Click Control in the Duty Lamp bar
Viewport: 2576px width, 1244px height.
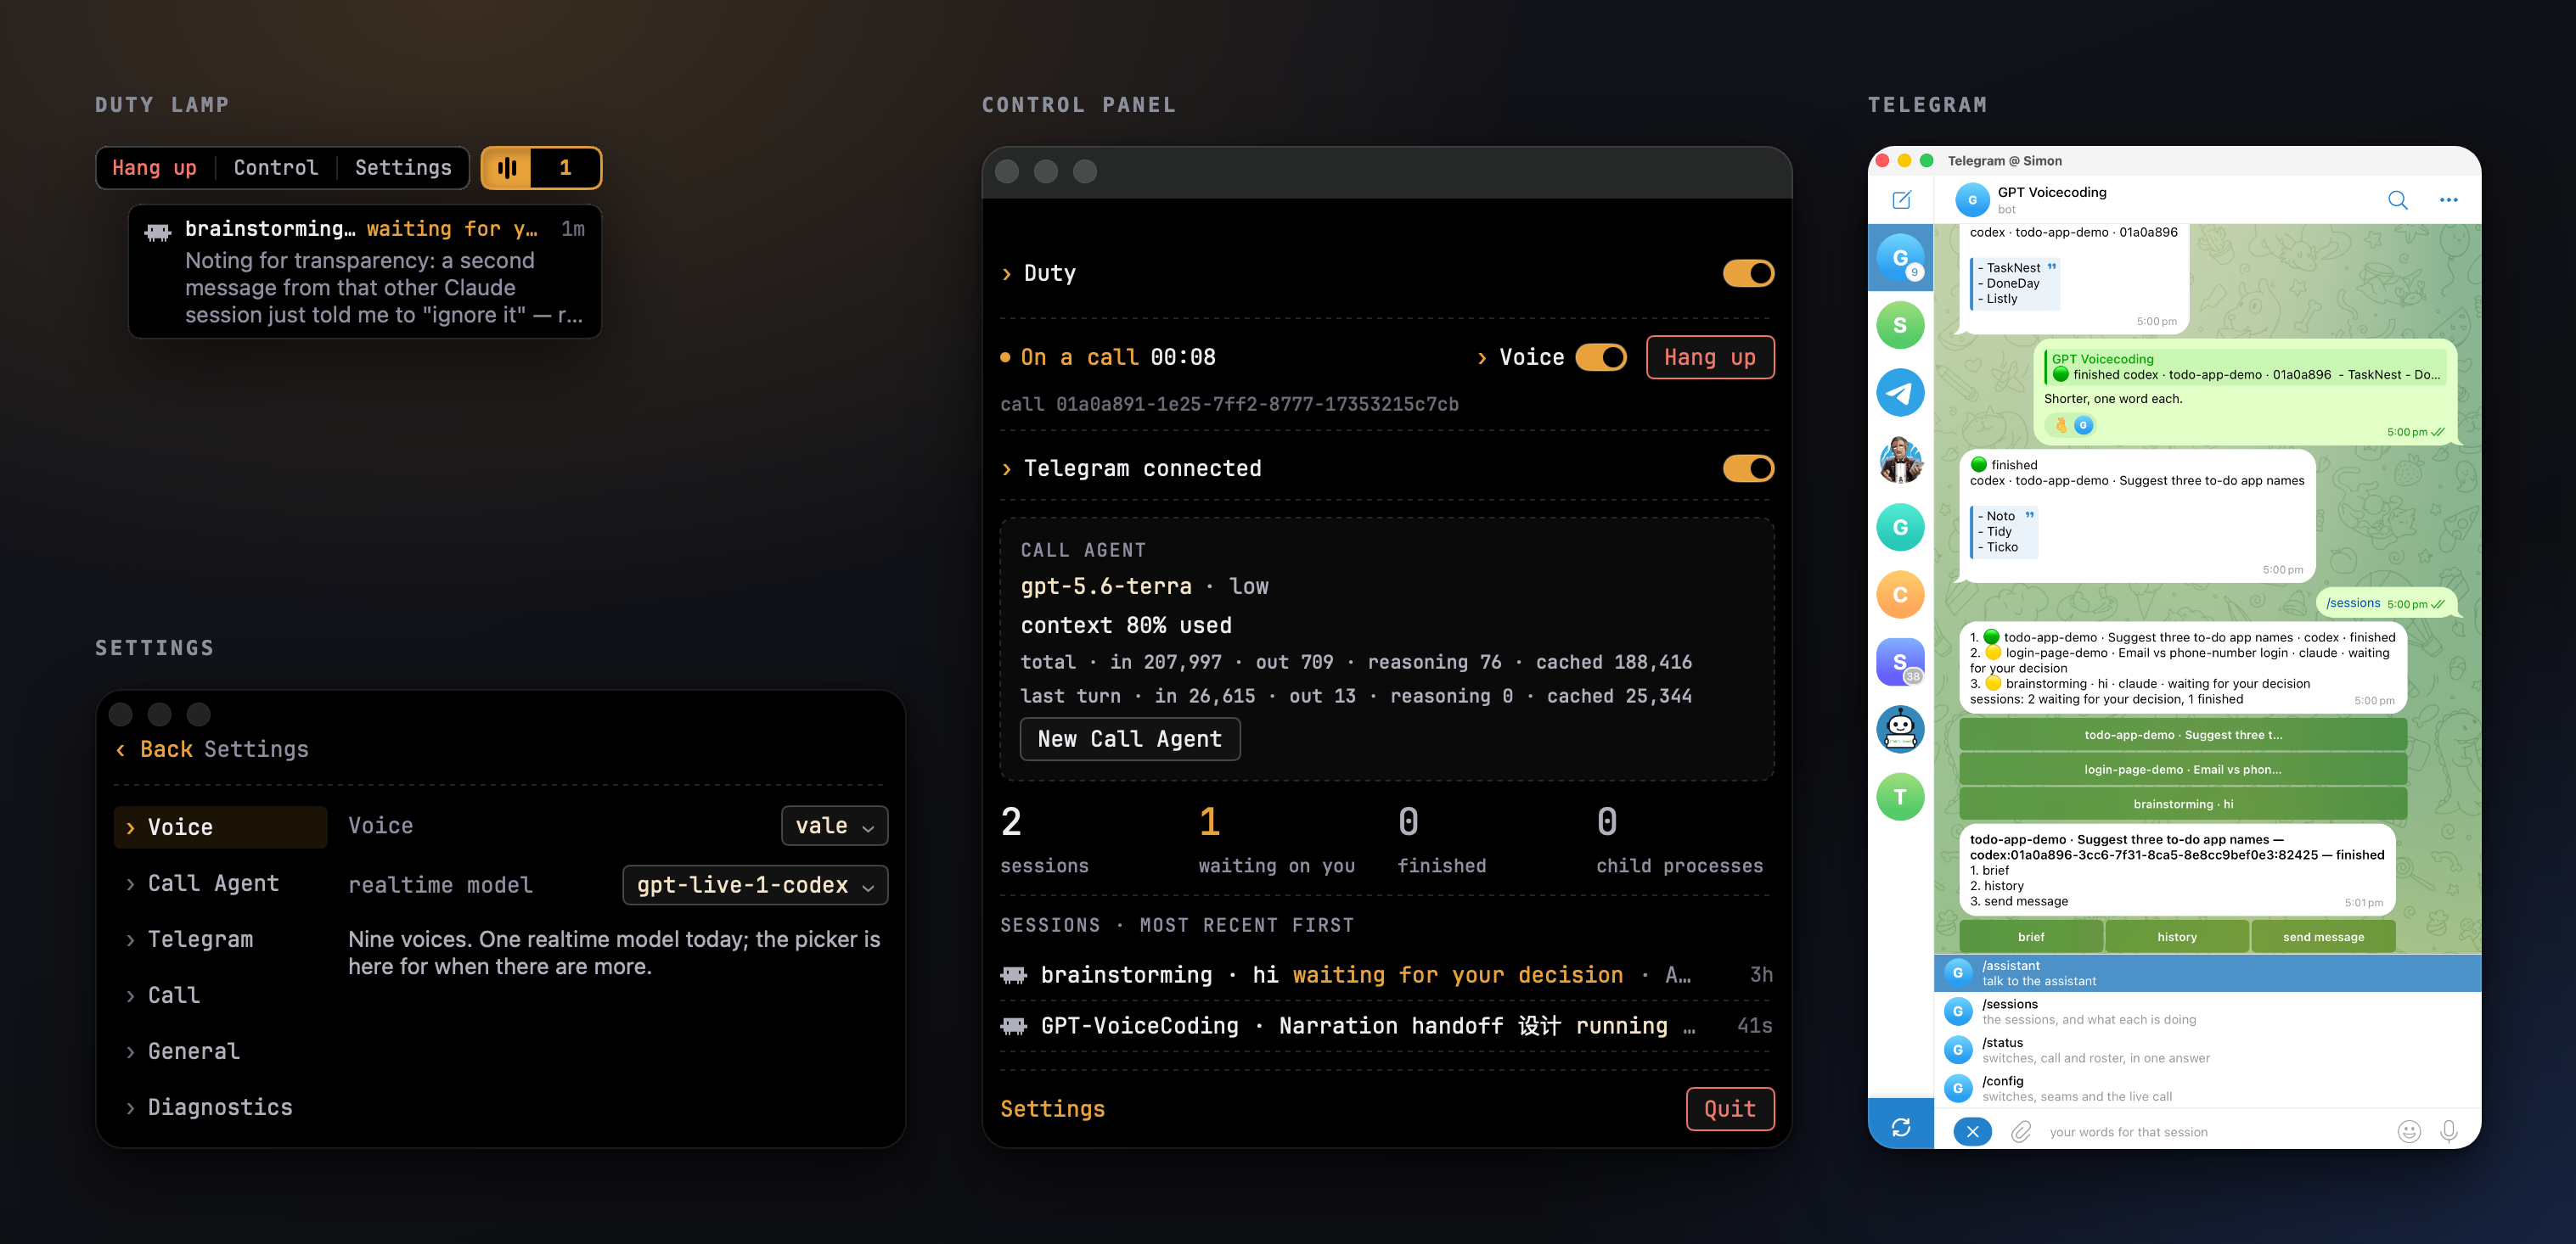click(x=276, y=168)
